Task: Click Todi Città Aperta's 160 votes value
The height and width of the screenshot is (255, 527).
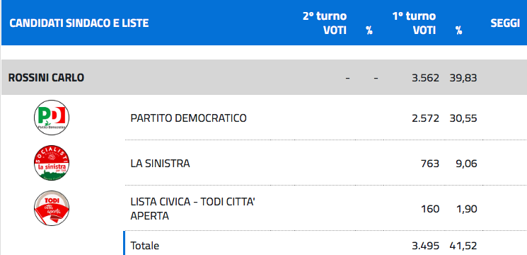Action: (x=430, y=209)
